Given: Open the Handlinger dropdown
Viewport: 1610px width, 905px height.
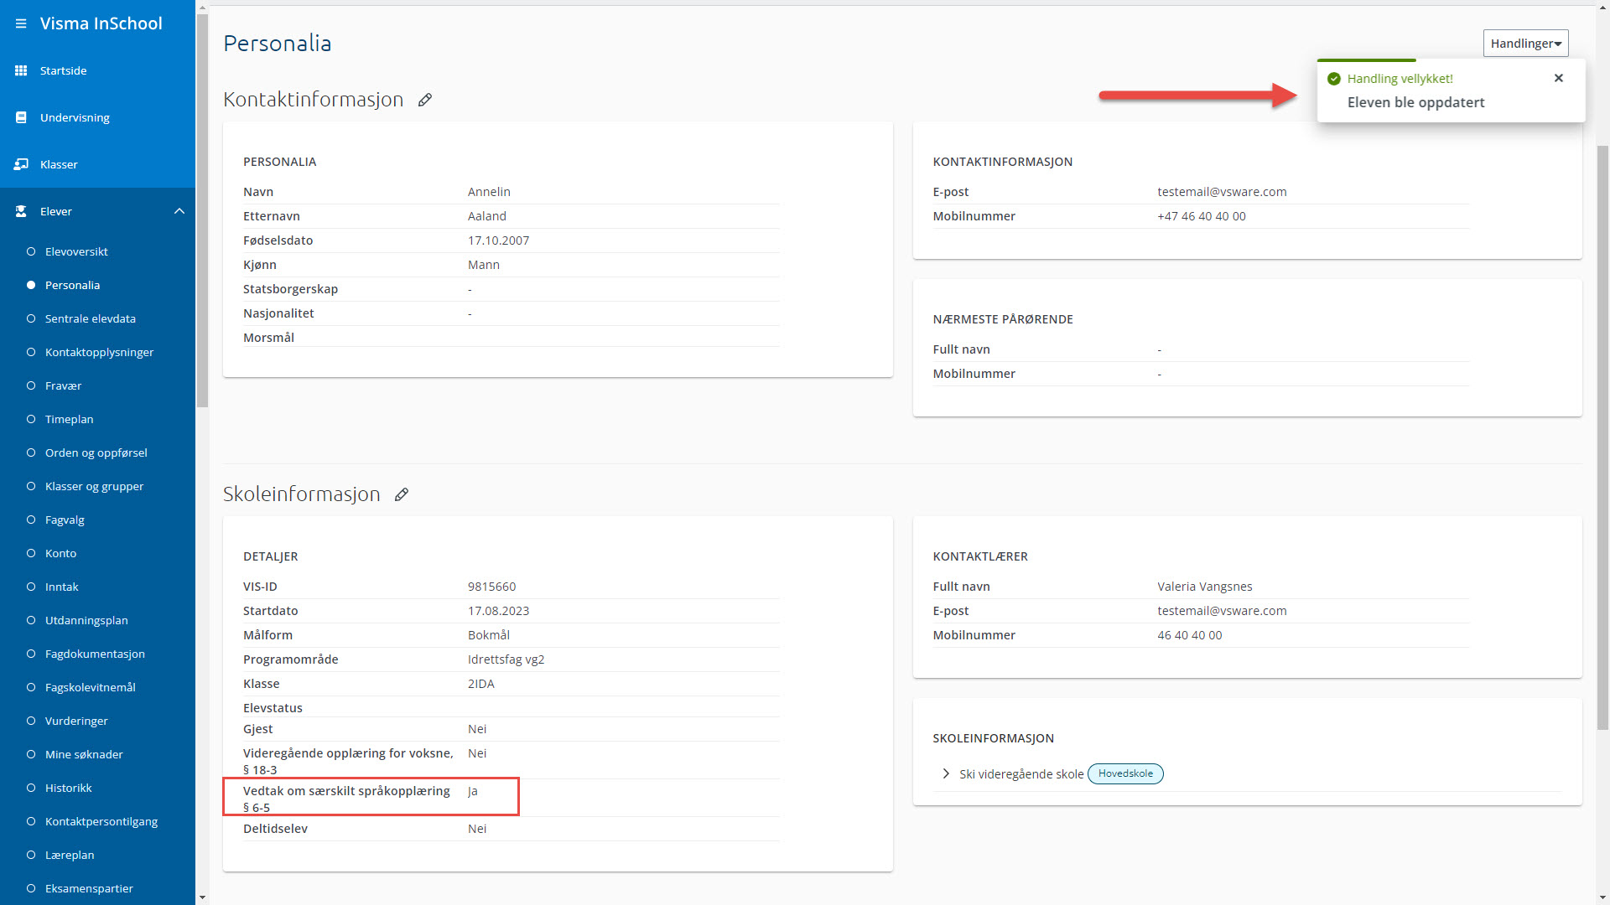Looking at the screenshot, I should click(1525, 44).
